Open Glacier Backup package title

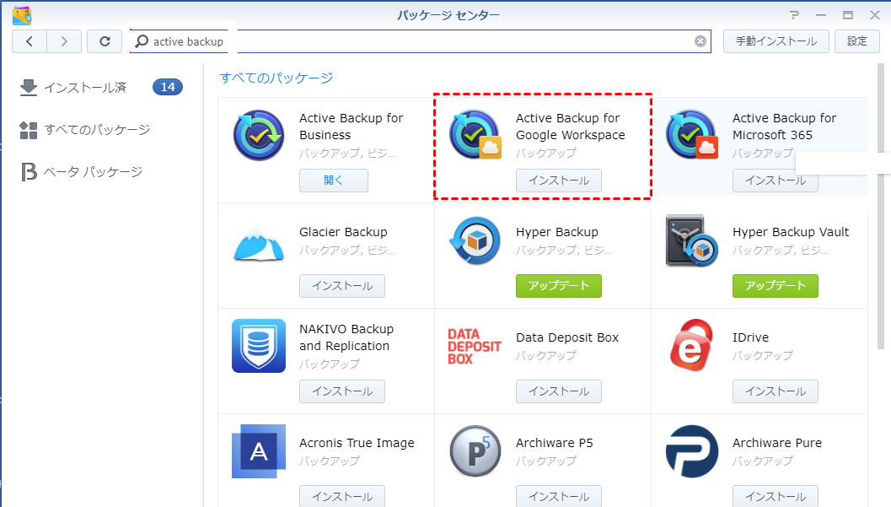point(343,232)
